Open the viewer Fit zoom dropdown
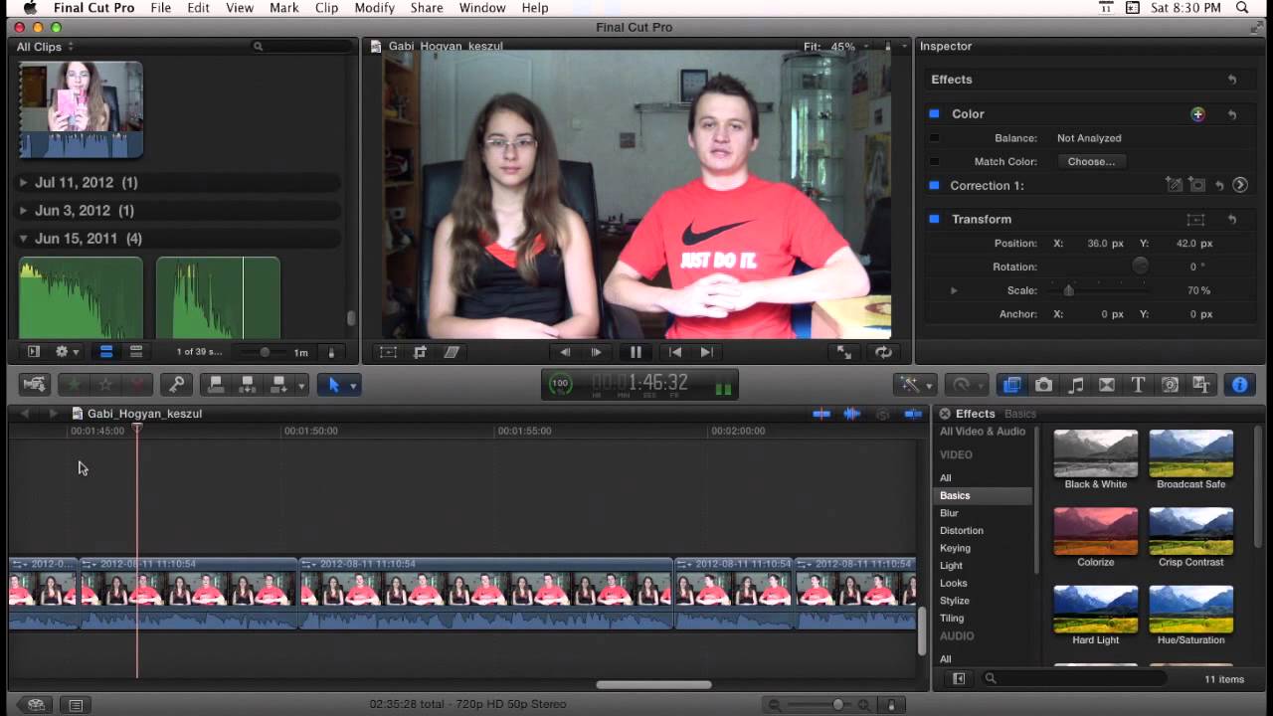This screenshot has width=1273, height=716. pyautogui.click(x=836, y=47)
